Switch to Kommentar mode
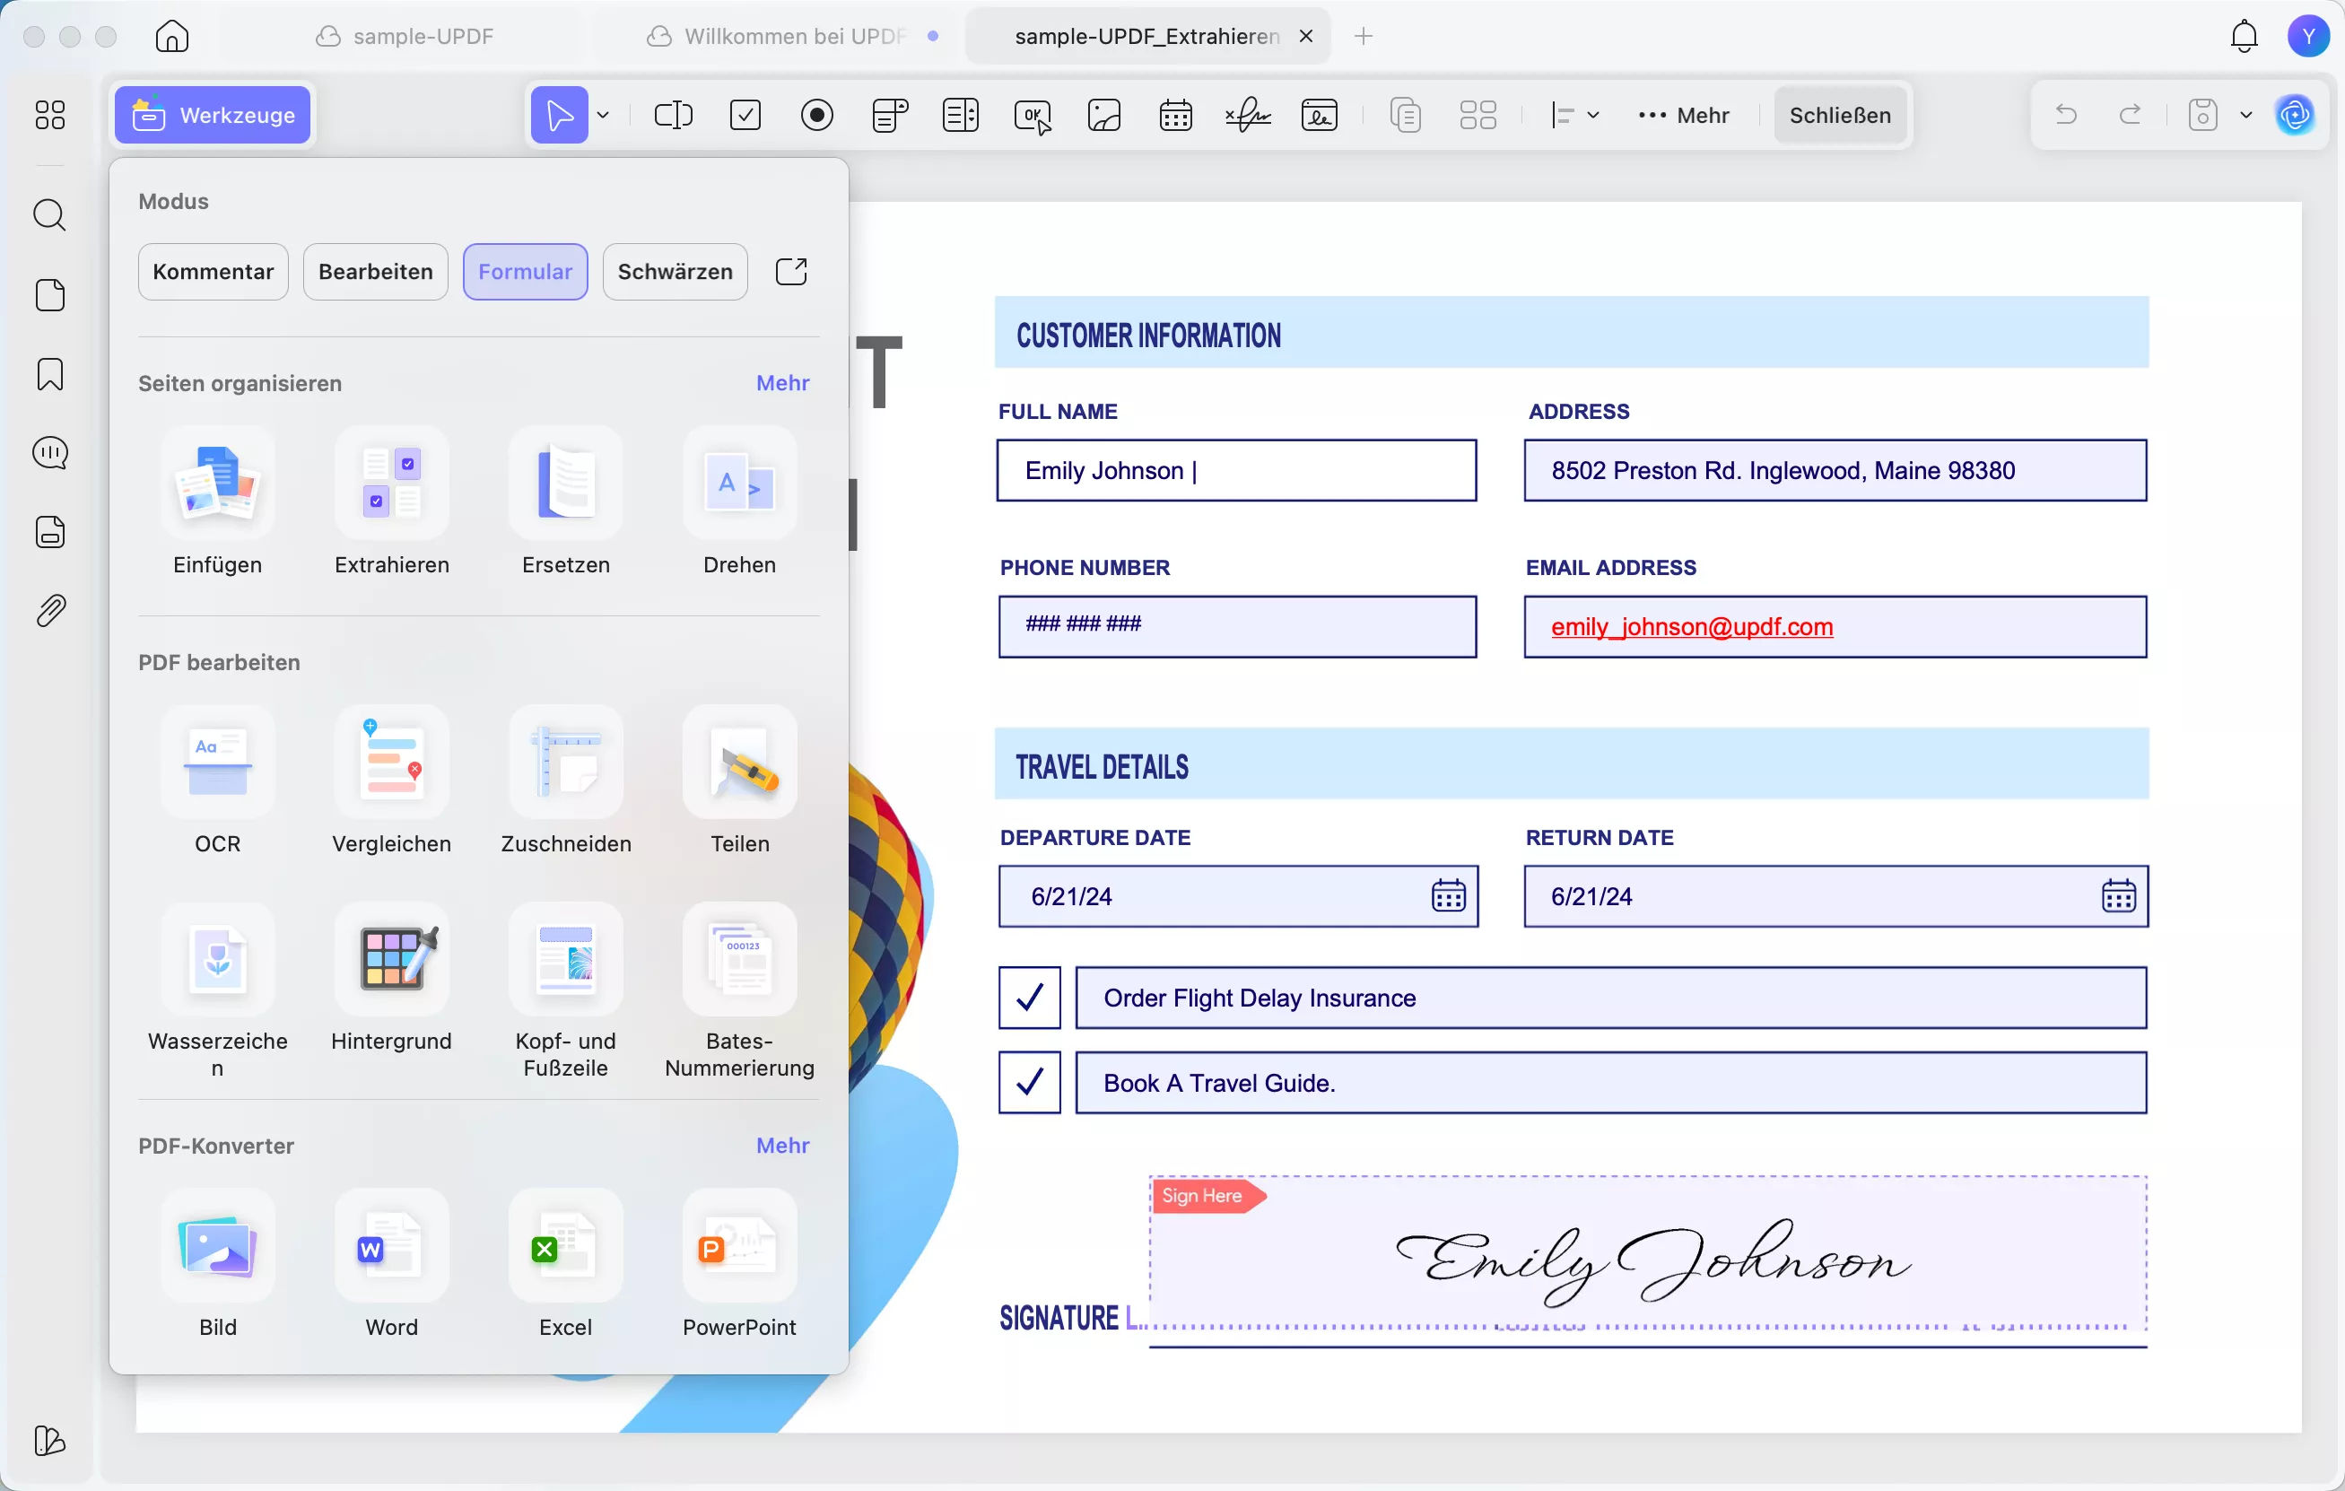This screenshot has height=1491, width=2345. tap(213, 272)
